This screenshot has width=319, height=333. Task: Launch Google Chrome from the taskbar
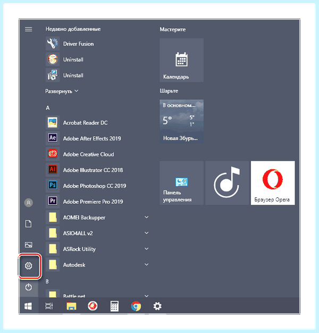[136, 306]
